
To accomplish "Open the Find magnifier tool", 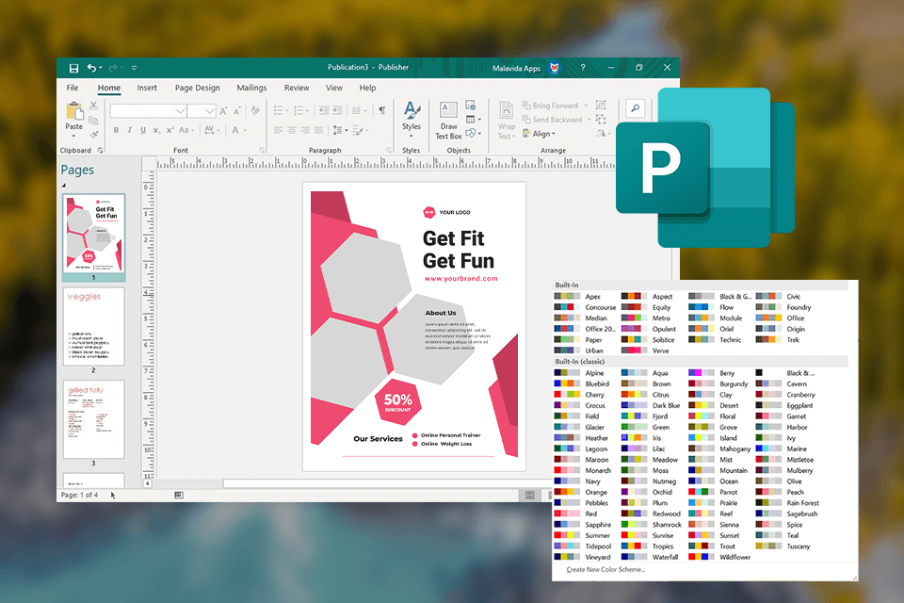I will click(x=636, y=108).
